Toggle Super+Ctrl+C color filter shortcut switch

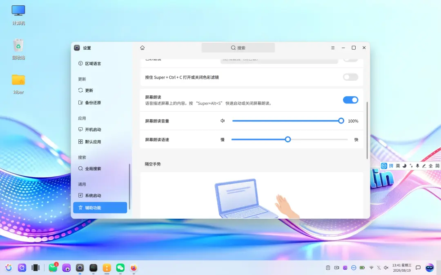click(x=350, y=77)
